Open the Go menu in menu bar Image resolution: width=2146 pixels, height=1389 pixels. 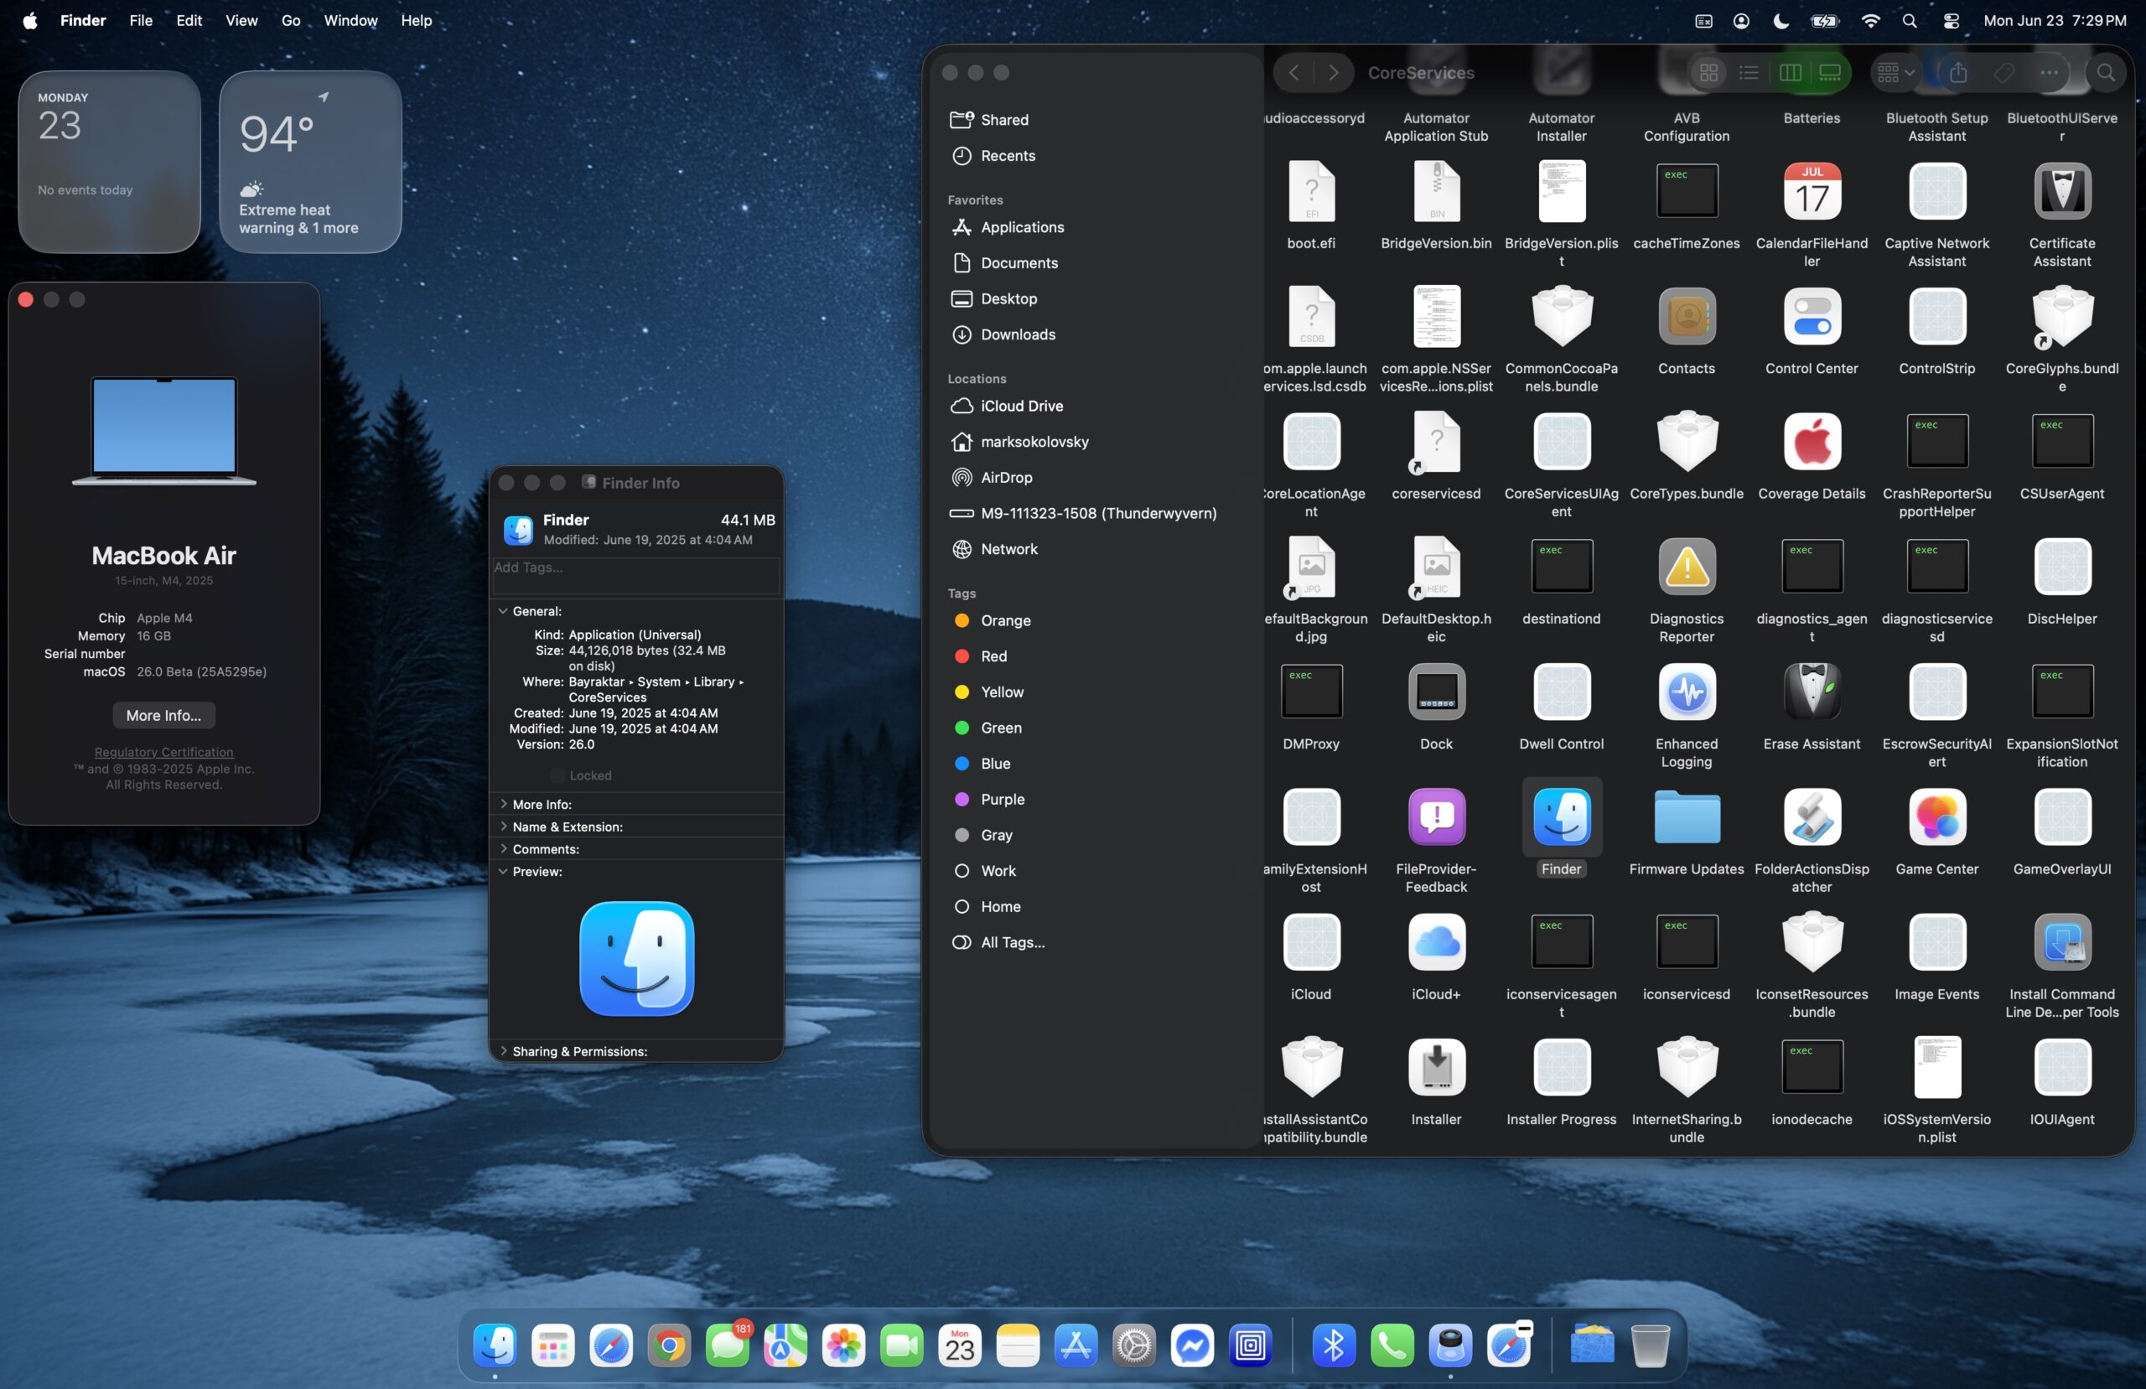click(290, 20)
